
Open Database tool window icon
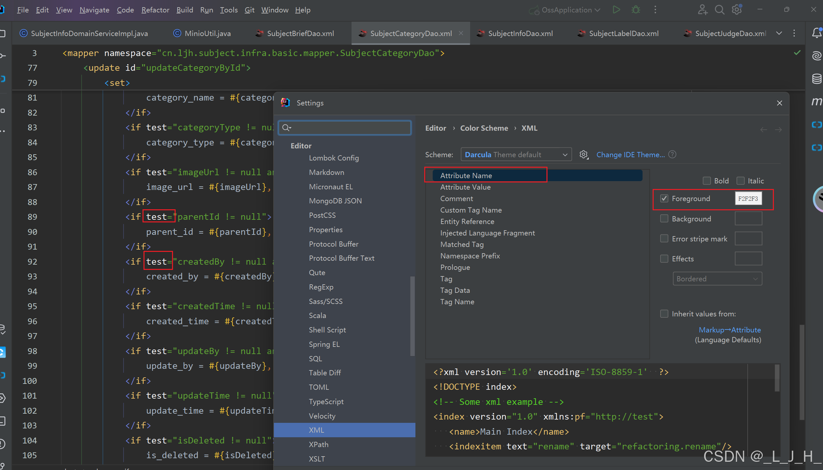coord(816,79)
